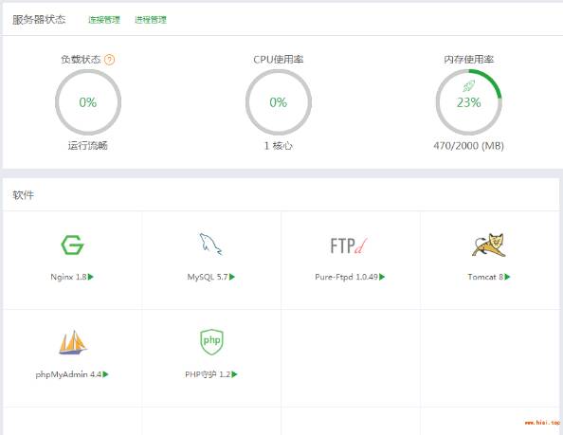Open the 连接管理 tab link
This screenshot has width=563, height=435.
pyautogui.click(x=104, y=20)
